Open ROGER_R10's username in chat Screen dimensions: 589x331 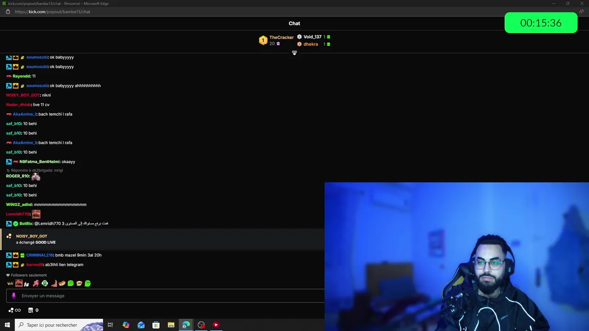[x=18, y=176]
